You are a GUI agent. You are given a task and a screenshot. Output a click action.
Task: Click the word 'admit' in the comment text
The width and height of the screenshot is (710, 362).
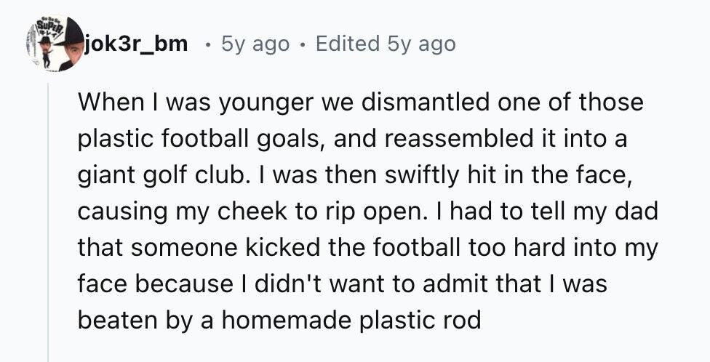[x=459, y=284]
